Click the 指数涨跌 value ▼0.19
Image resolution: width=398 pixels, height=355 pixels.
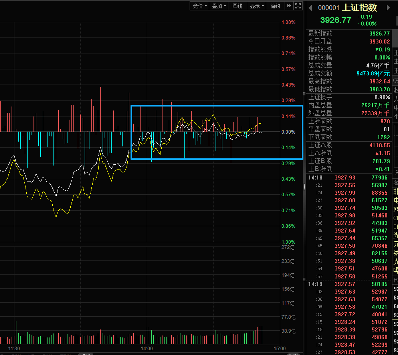point(382,49)
